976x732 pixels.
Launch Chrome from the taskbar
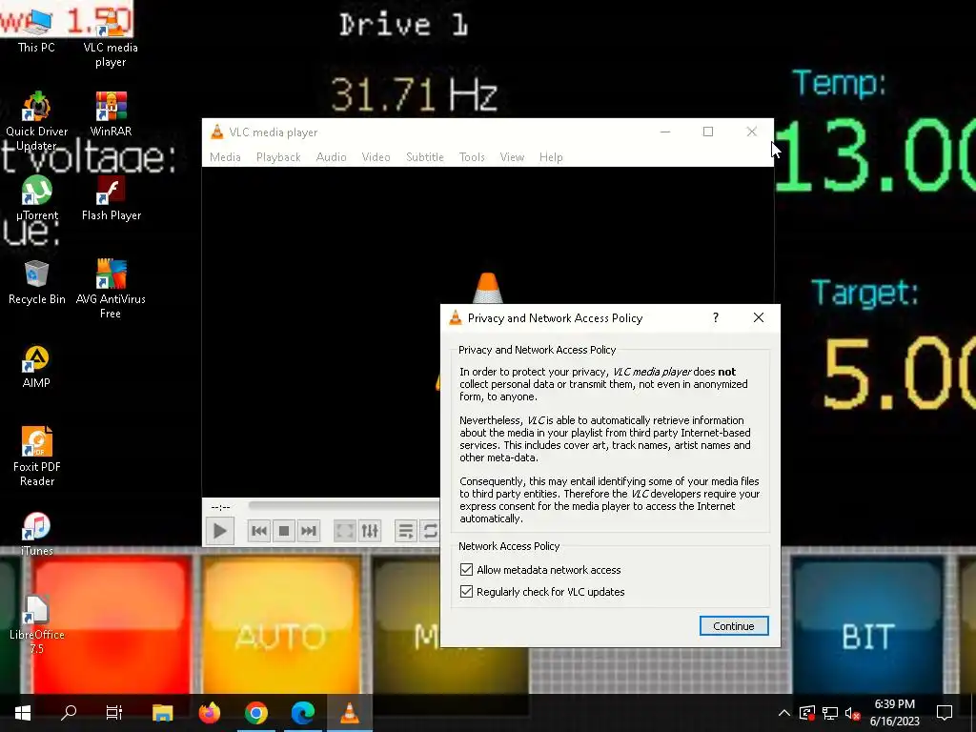click(255, 713)
